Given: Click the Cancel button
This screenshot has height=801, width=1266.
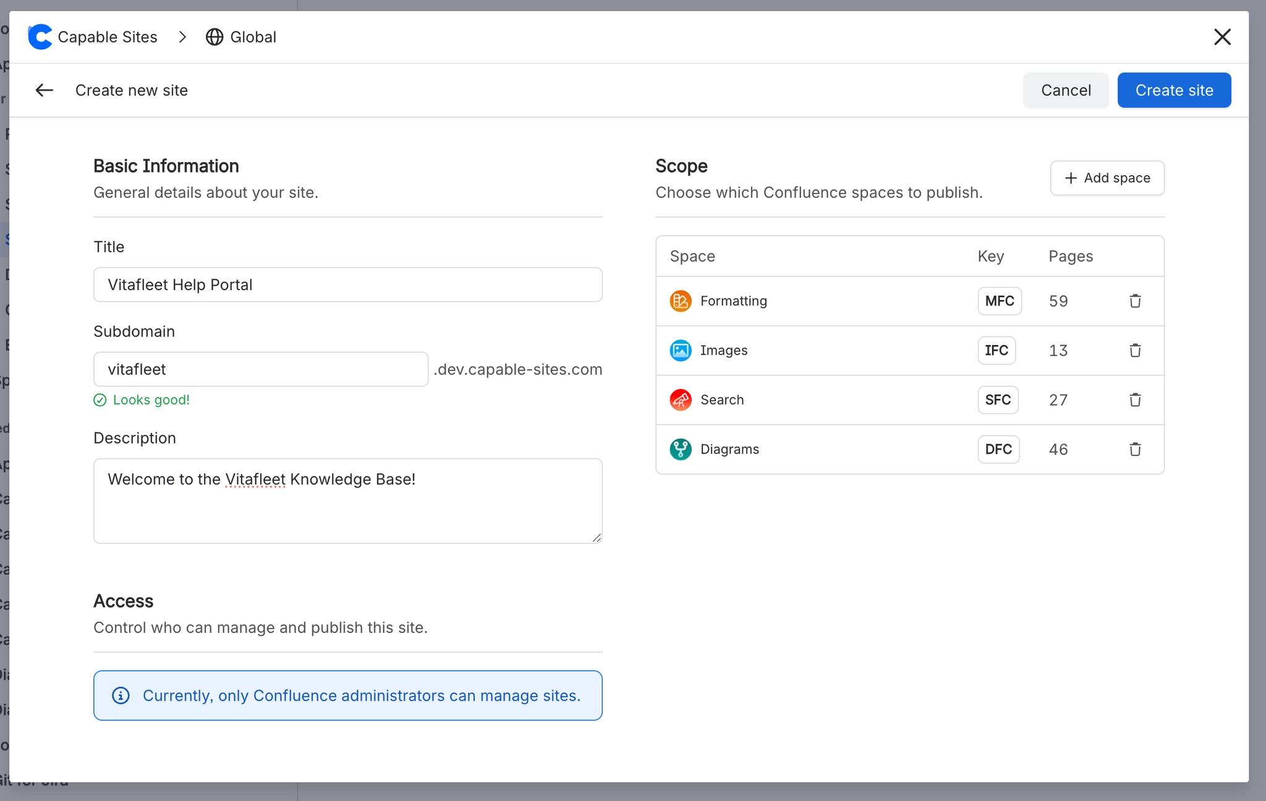Looking at the screenshot, I should click(x=1066, y=90).
